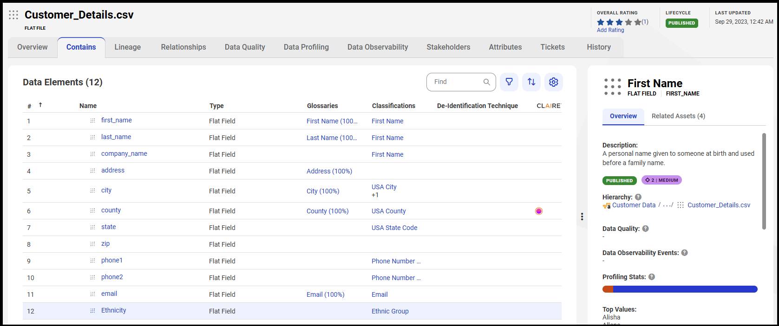The image size is (779, 326).
Task: Click the search magnifier in Find box
Action: click(x=486, y=82)
